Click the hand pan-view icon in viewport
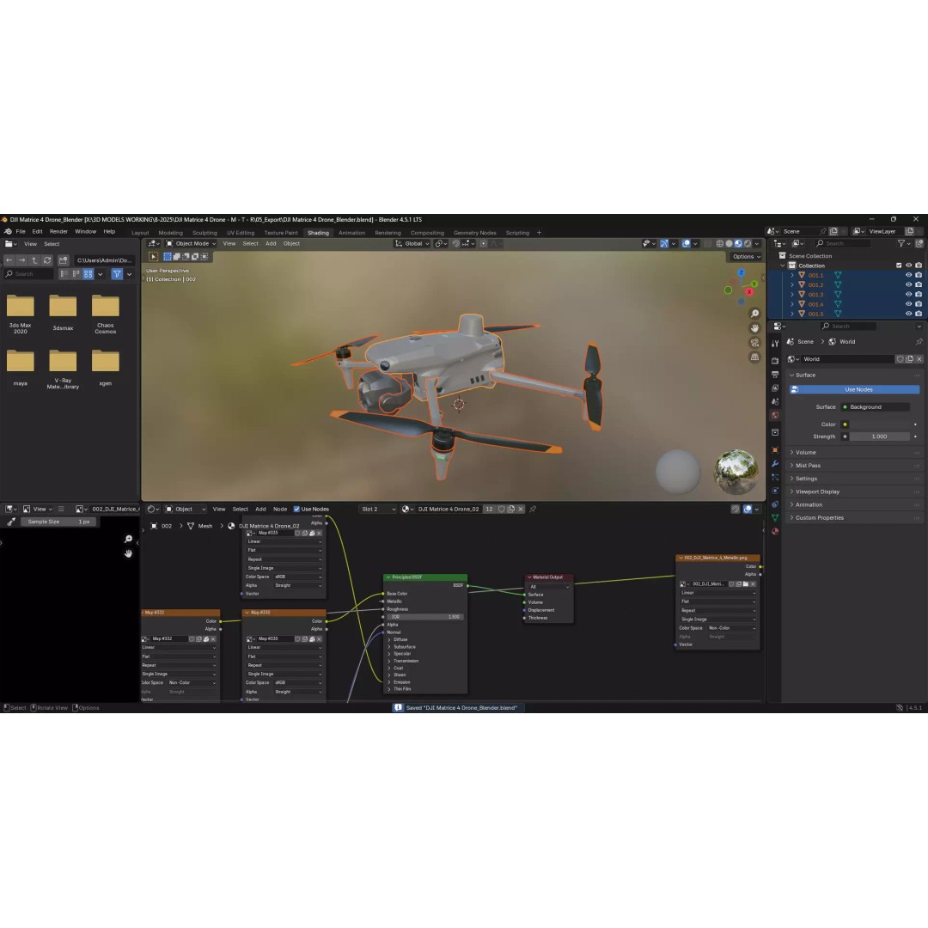 [x=754, y=328]
